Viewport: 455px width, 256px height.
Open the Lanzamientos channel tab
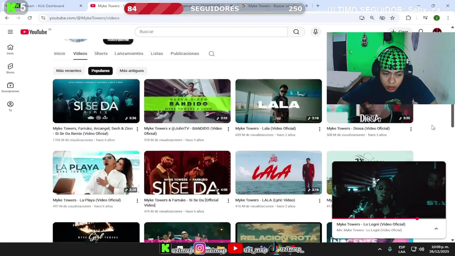coord(129,53)
